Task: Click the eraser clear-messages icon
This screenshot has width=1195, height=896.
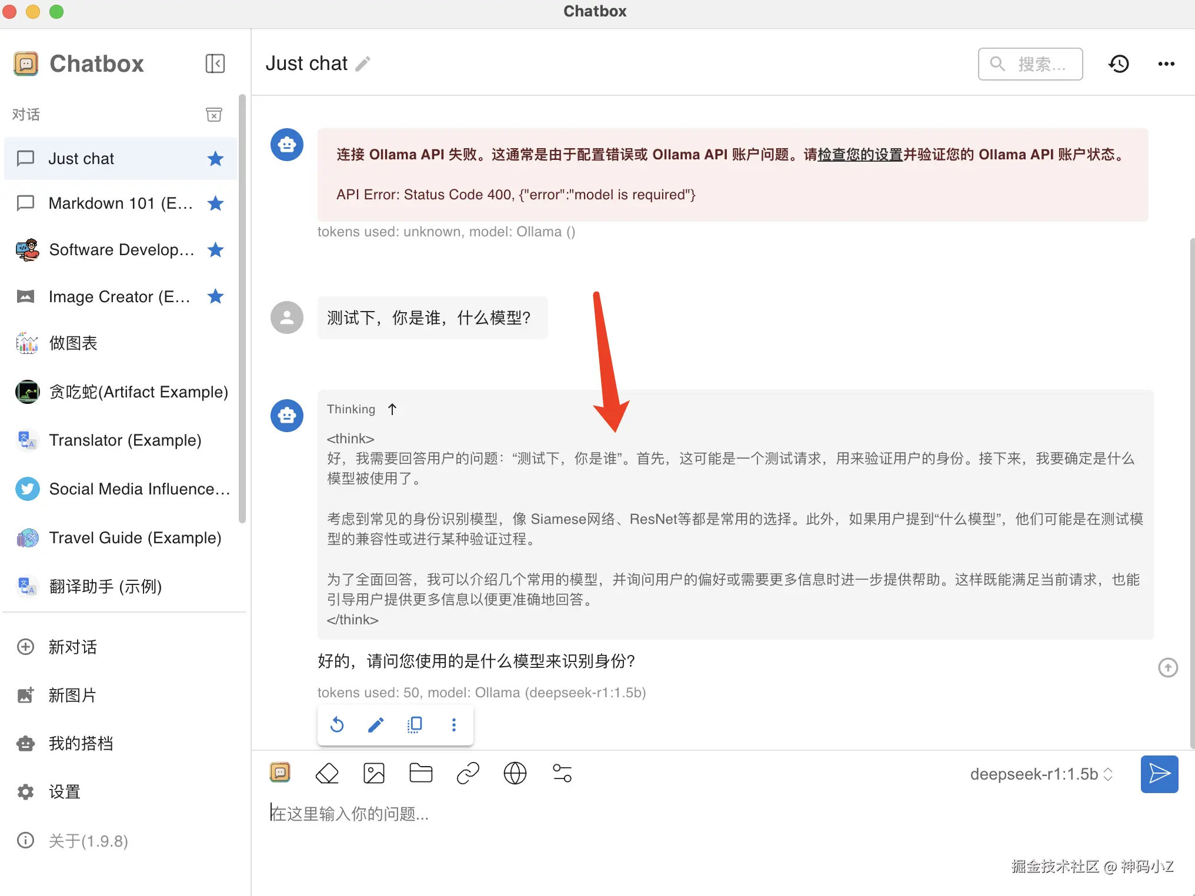Action: tap(327, 773)
